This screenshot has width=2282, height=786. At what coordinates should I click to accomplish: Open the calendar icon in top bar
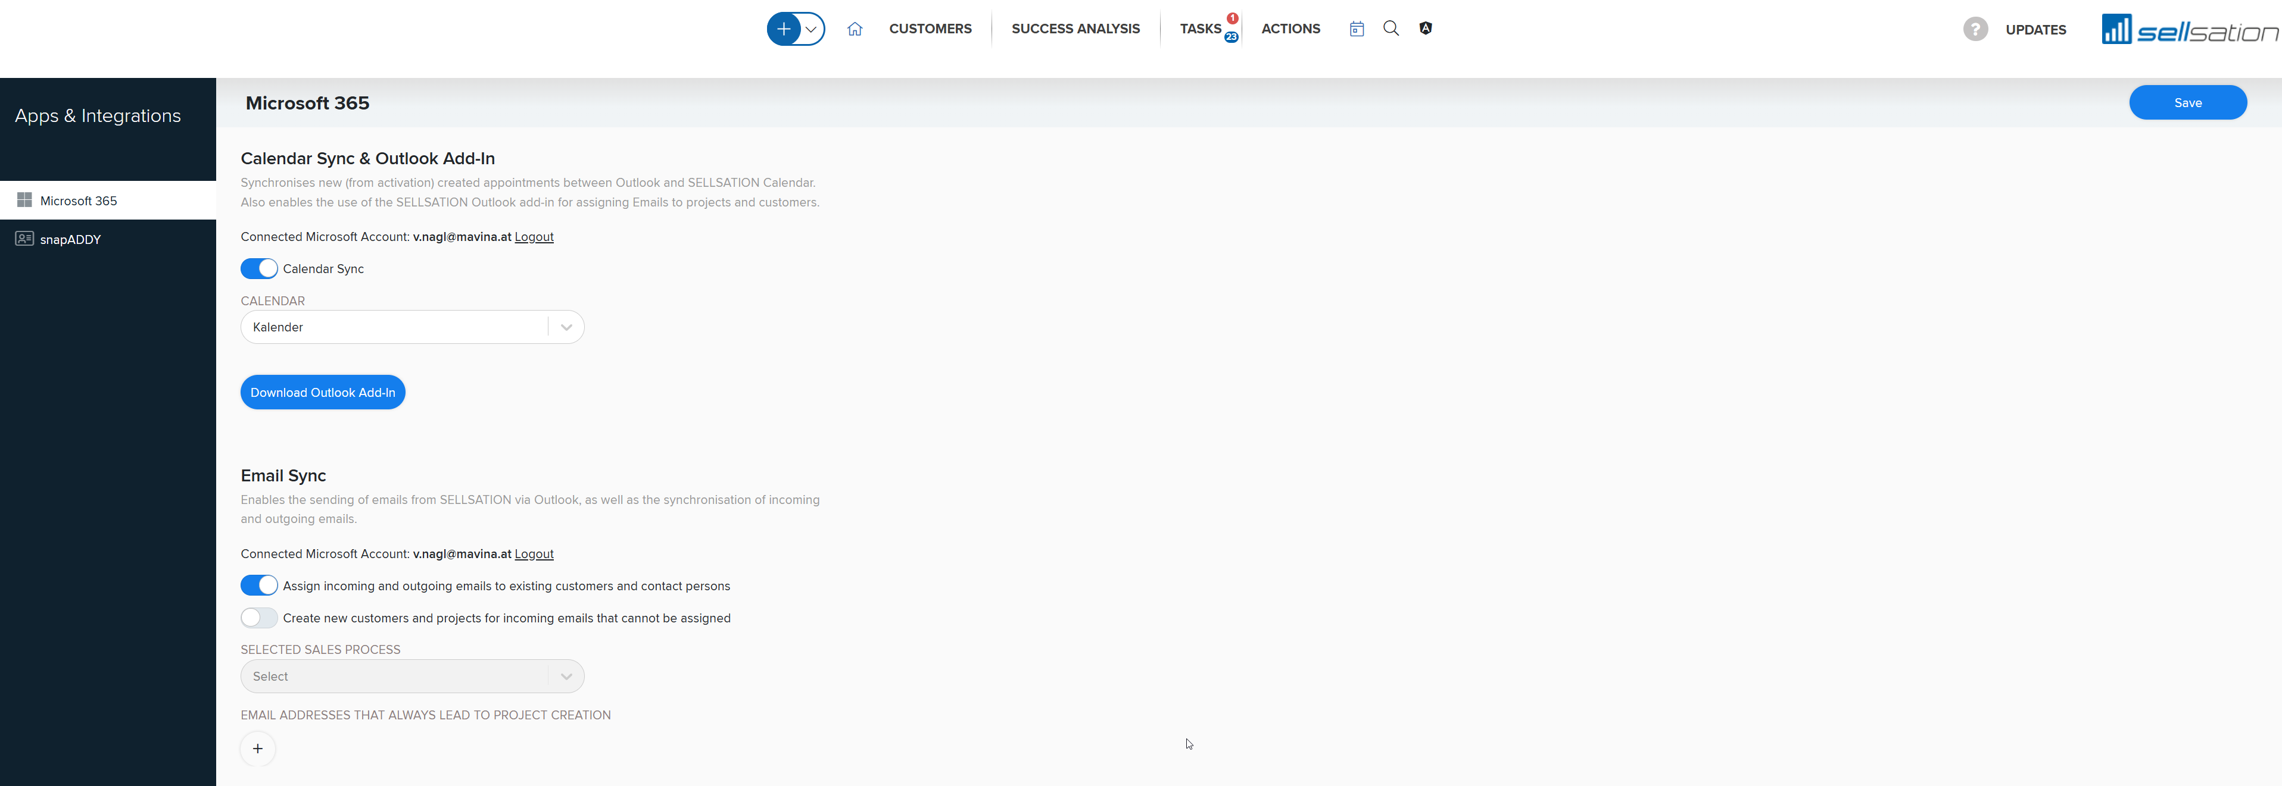[1356, 29]
